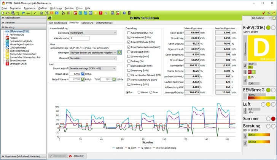Select the Wärme radio button
This screenshot has width=277, height=160.
(139, 92)
